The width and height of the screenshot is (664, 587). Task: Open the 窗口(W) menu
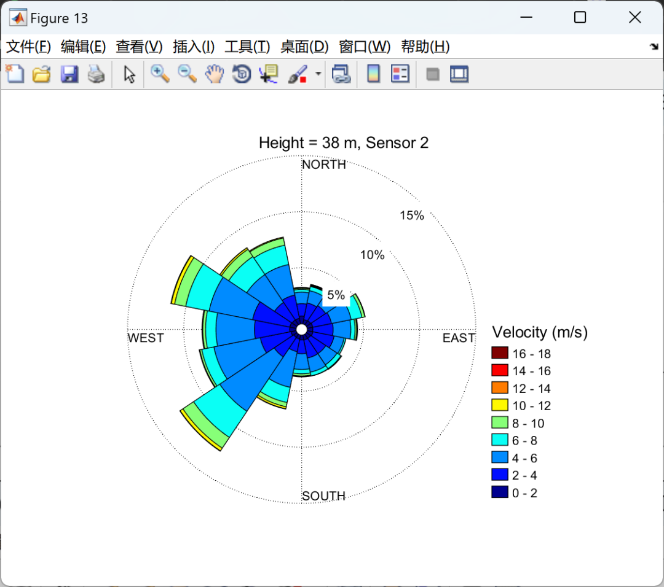coord(365,47)
